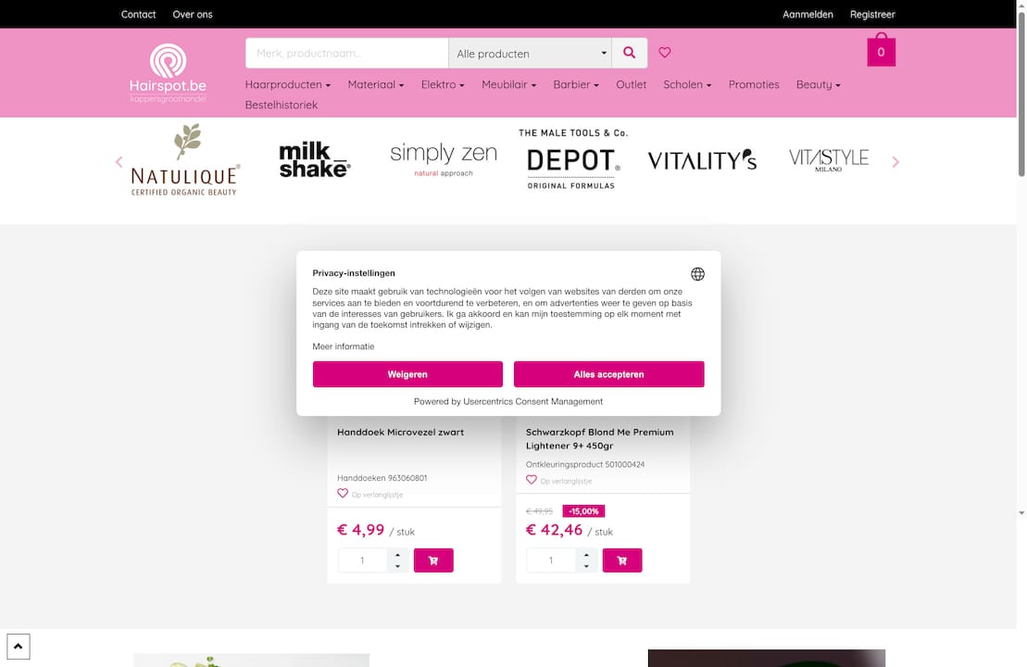Open Bestelhistoriek in the navigation
1027x667 pixels.
point(281,105)
